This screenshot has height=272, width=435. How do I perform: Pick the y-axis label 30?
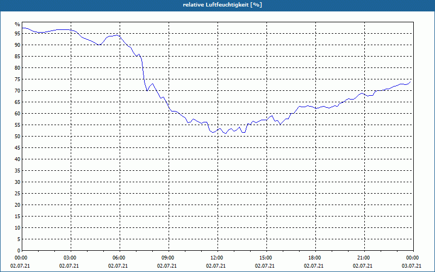pos(17,182)
